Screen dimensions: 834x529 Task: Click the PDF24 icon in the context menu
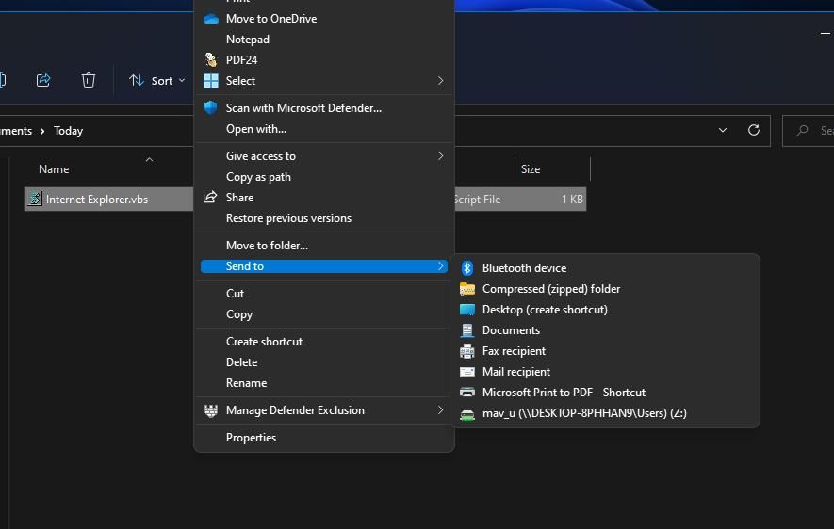pyautogui.click(x=211, y=60)
